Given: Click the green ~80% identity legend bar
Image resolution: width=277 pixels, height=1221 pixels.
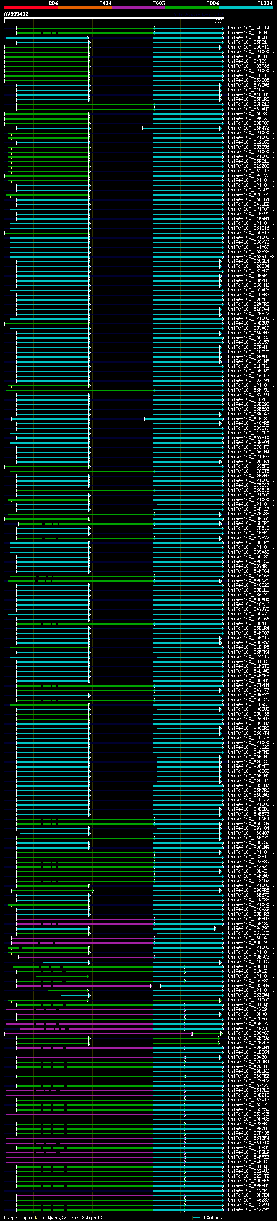Looking at the screenshot, I should (x=192, y=8).
